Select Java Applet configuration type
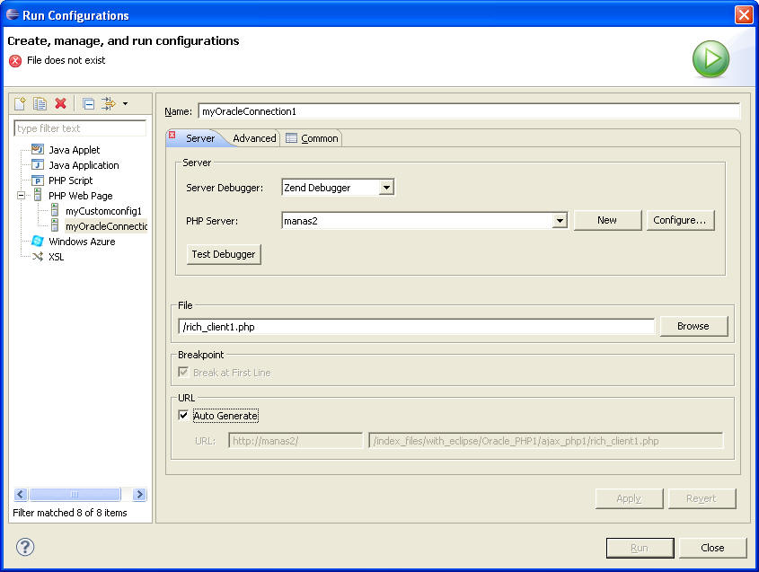Viewport: 759px width, 572px height. coord(74,150)
